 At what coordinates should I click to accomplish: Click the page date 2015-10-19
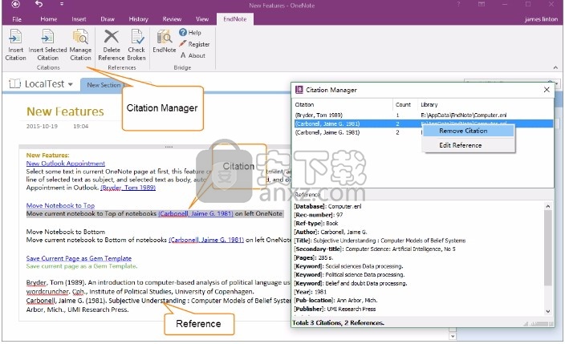pos(42,126)
